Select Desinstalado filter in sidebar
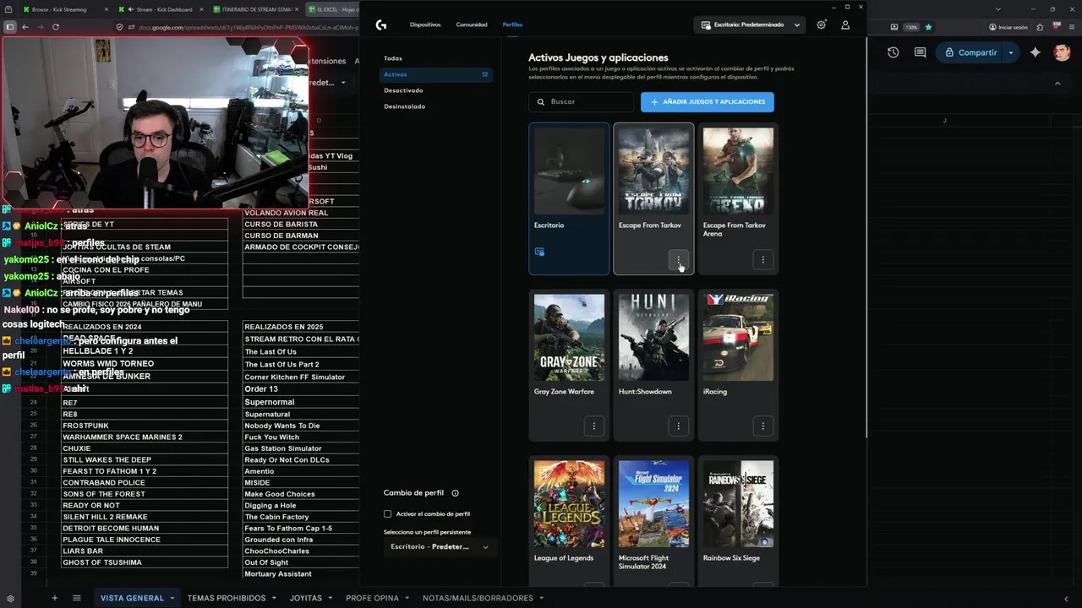 point(404,106)
